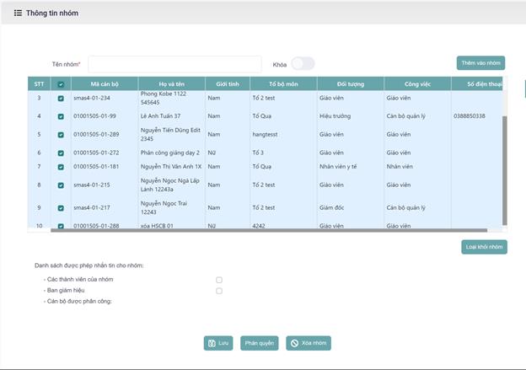Image resolution: width=526 pixels, height=370 pixels.
Task: Click the list icon beside Thông tin nhóm
Action: (18, 13)
